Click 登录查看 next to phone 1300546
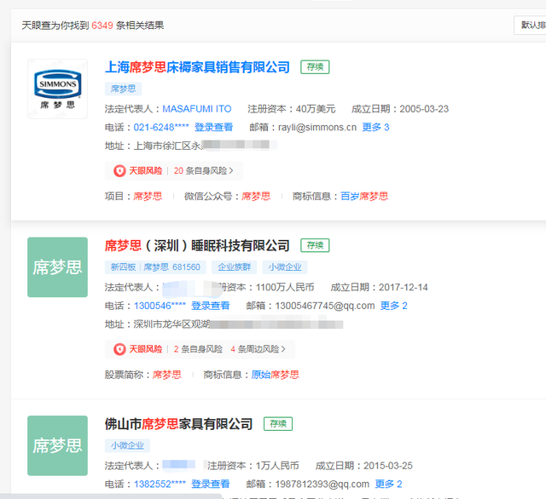546x499 pixels. click(x=211, y=306)
